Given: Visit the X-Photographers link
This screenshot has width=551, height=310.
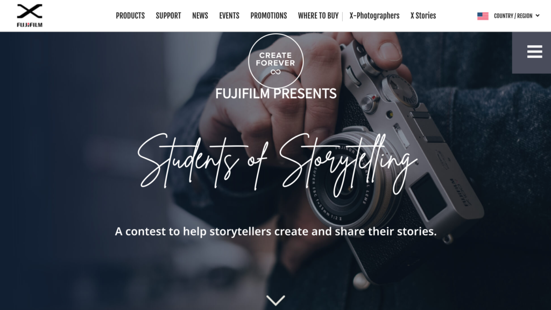Looking at the screenshot, I should click(x=375, y=16).
